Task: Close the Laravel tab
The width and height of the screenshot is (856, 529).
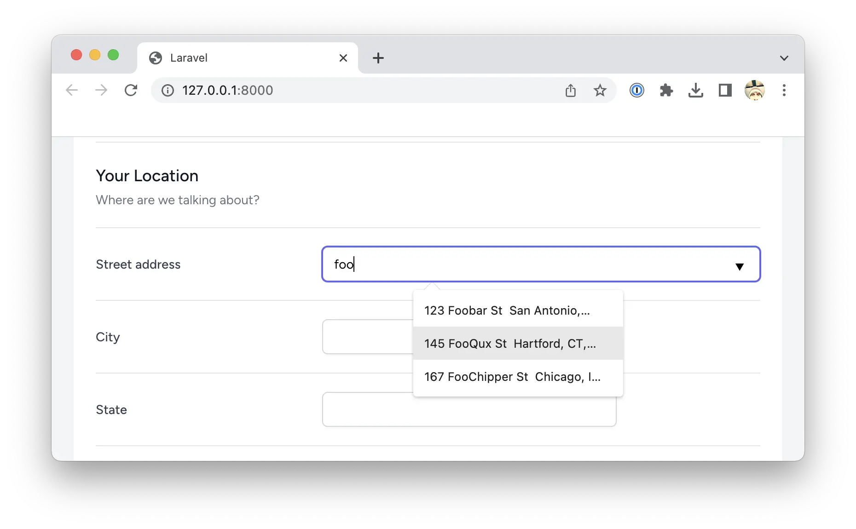Action: tap(343, 58)
